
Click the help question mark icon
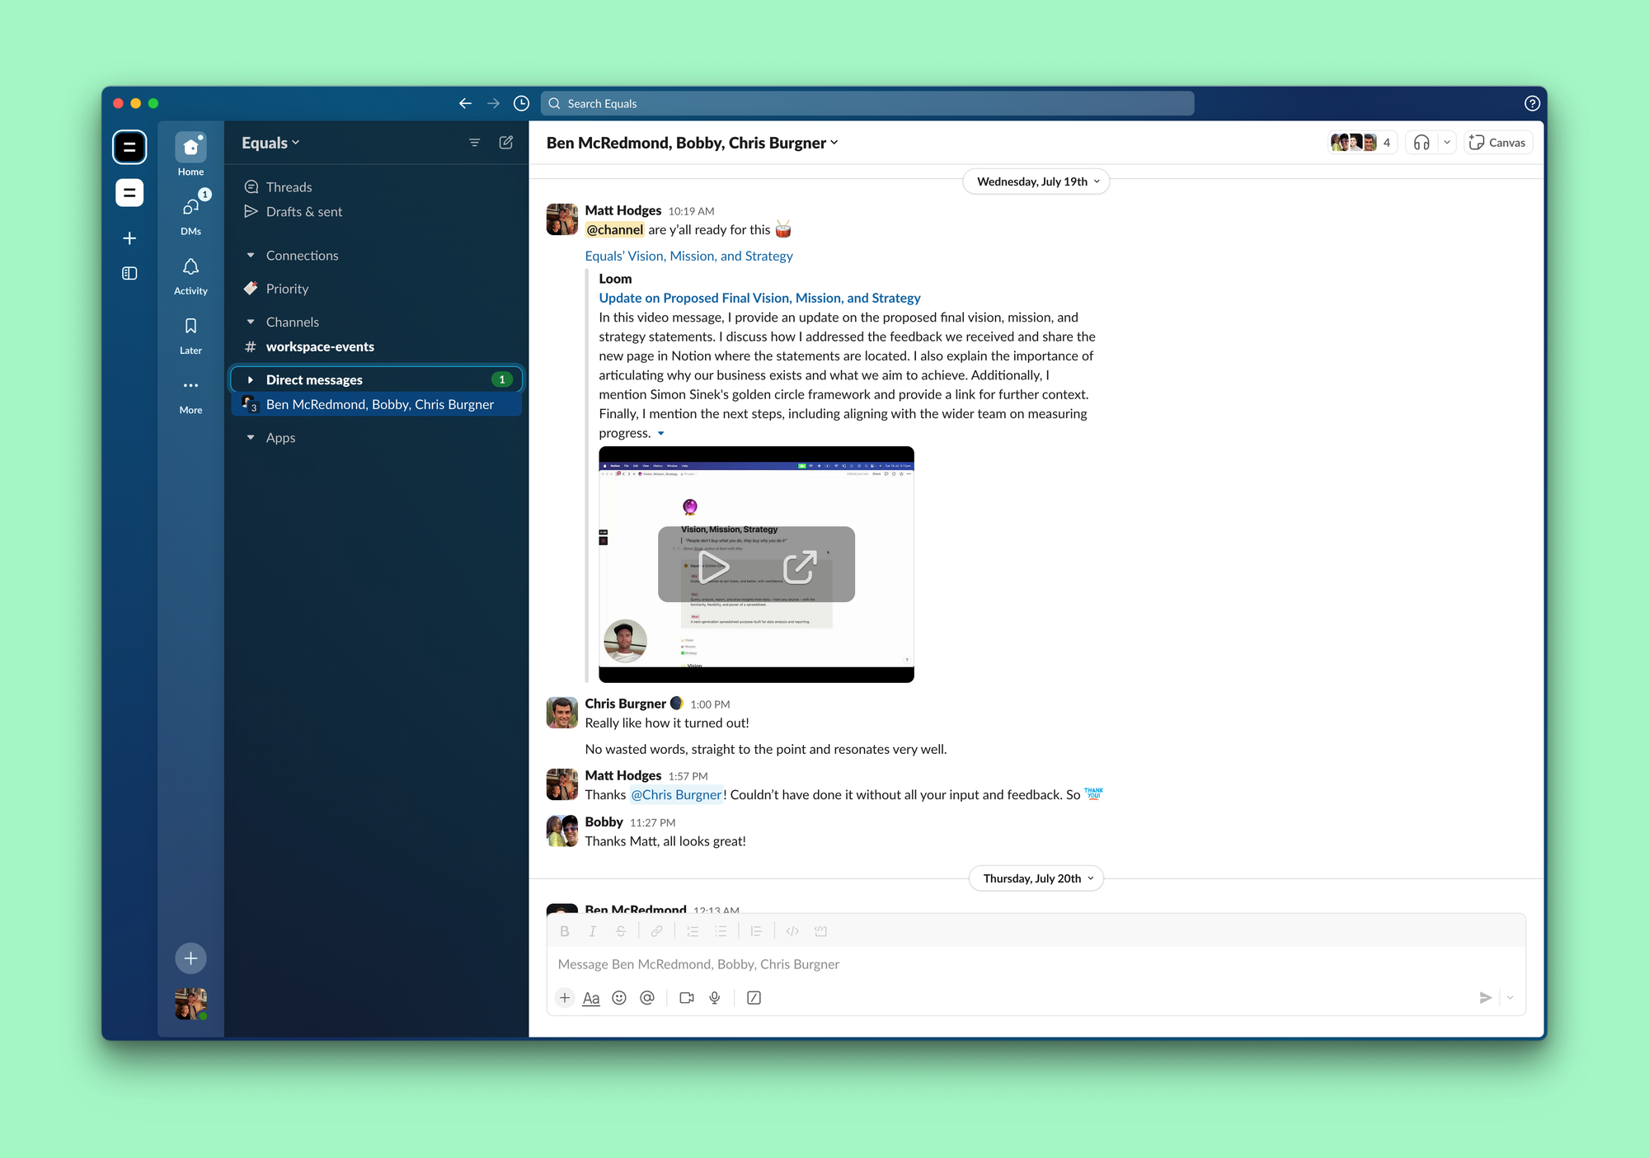tap(1532, 103)
